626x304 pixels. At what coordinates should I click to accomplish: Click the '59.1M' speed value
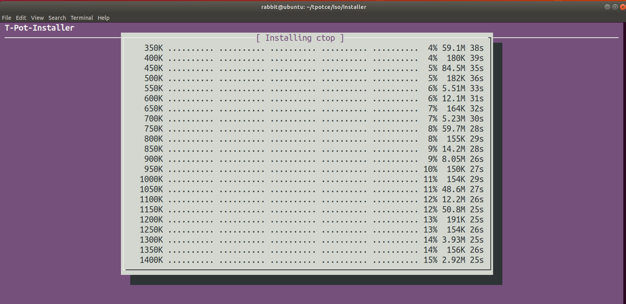(453, 48)
